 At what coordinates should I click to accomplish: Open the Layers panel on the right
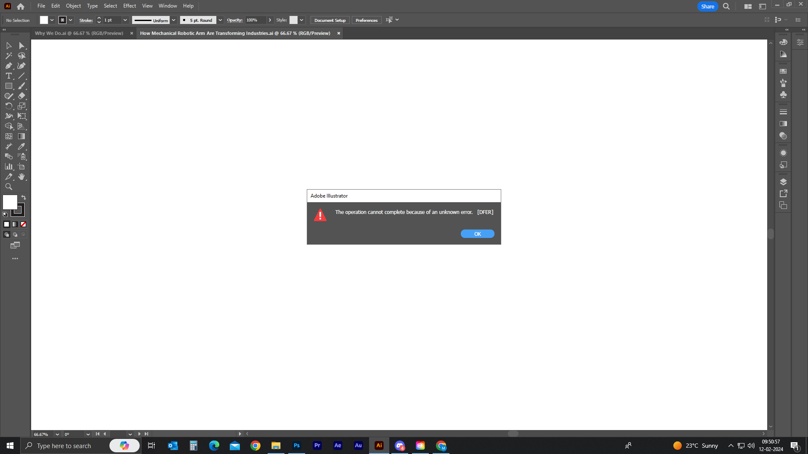pyautogui.click(x=784, y=182)
